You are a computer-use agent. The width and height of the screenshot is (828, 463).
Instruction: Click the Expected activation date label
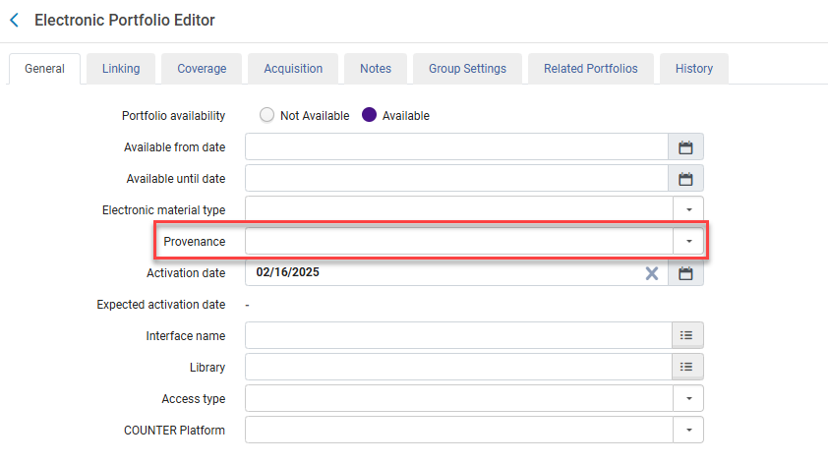pyautogui.click(x=161, y=305)
